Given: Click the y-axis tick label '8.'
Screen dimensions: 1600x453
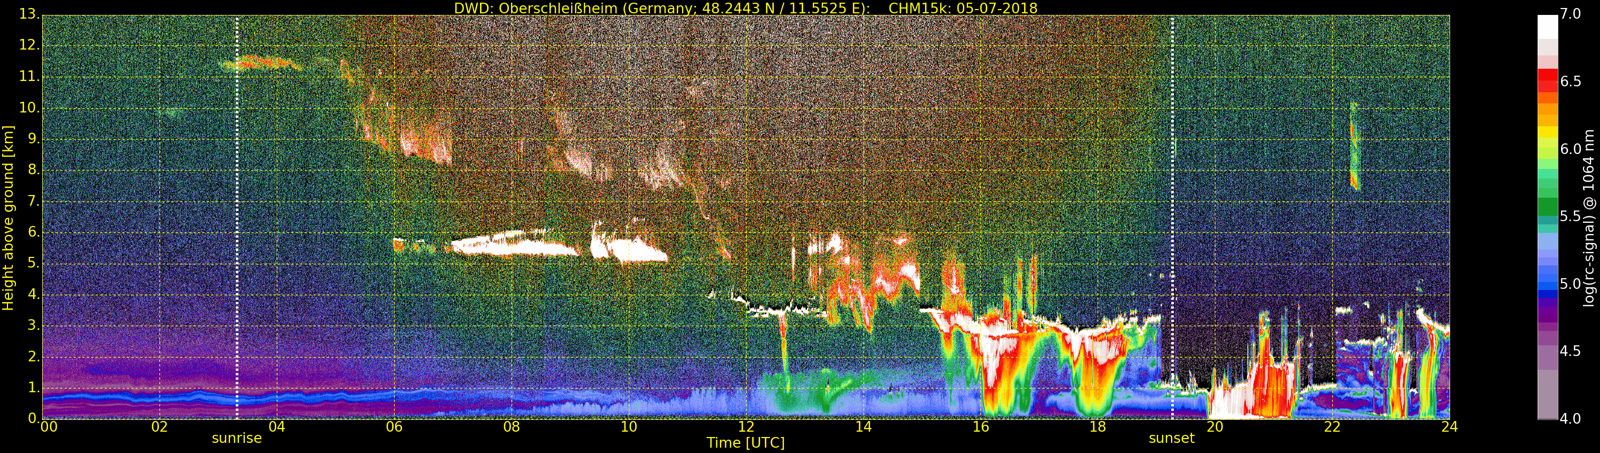Looking at the screenshot, I should coord(33,169).
